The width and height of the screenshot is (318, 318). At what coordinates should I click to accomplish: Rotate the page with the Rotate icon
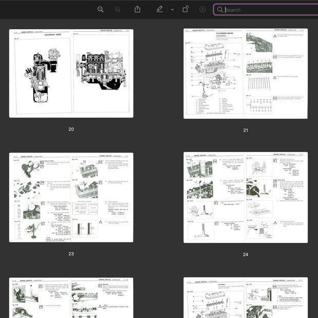click(x=185, y=9)
